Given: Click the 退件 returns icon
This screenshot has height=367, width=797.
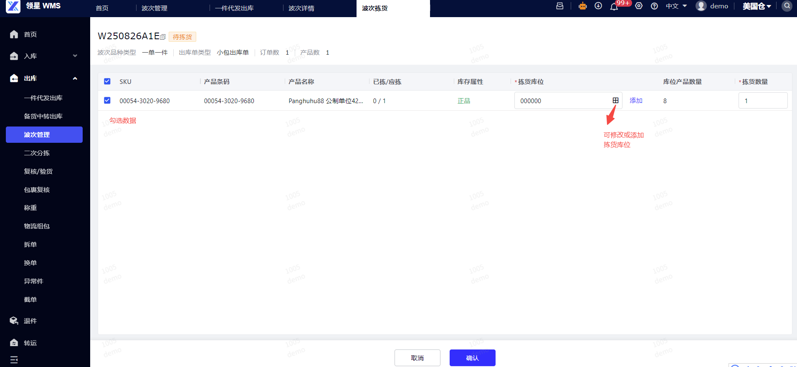Looking at the screenshot, I should click(x=14, y=321).
